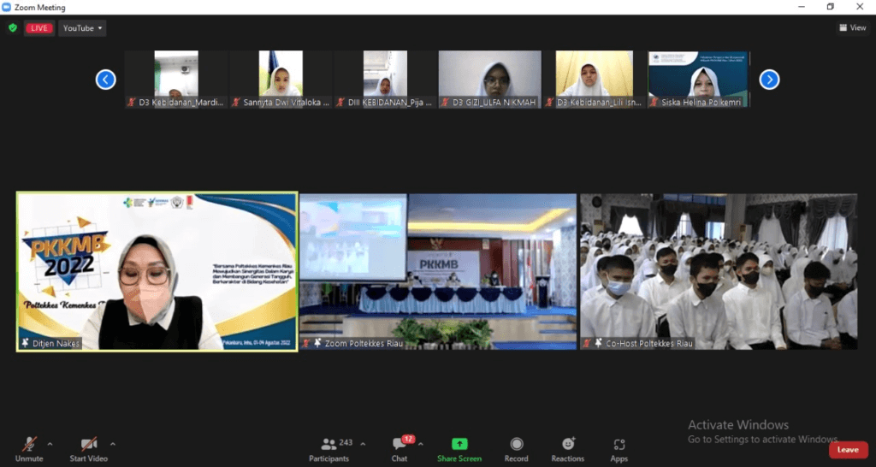The height and width of the screenshot is (467, 876).
Task: Go to next page of video thumbnails
Action: click(769, 80)
